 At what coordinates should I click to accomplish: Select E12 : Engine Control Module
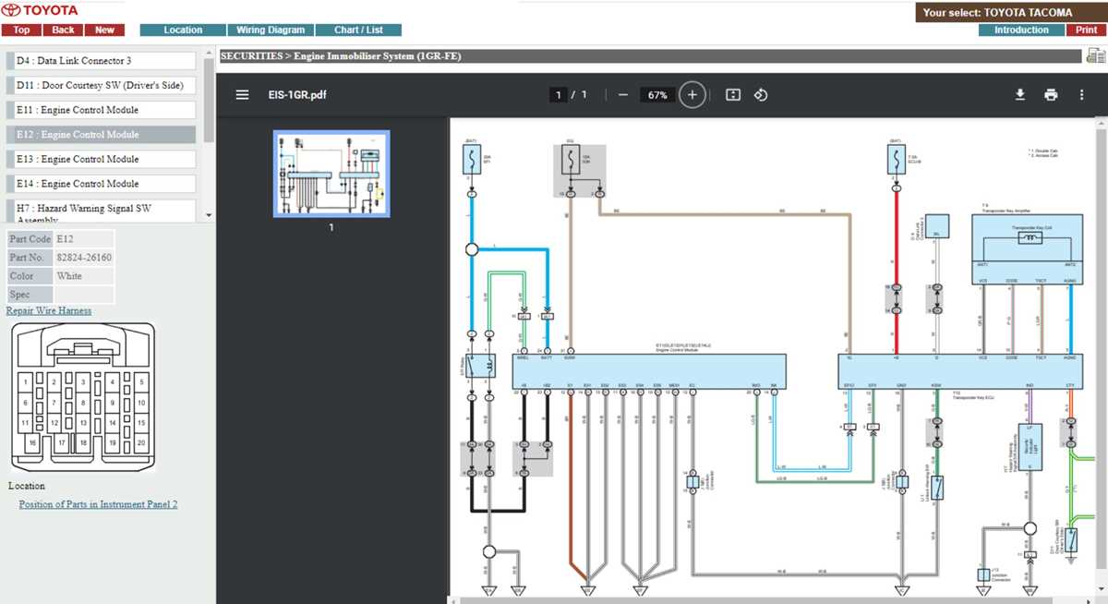point(102,135)
